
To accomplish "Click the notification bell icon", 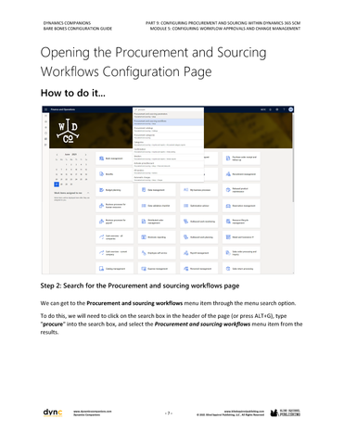I will coord(271,109).
